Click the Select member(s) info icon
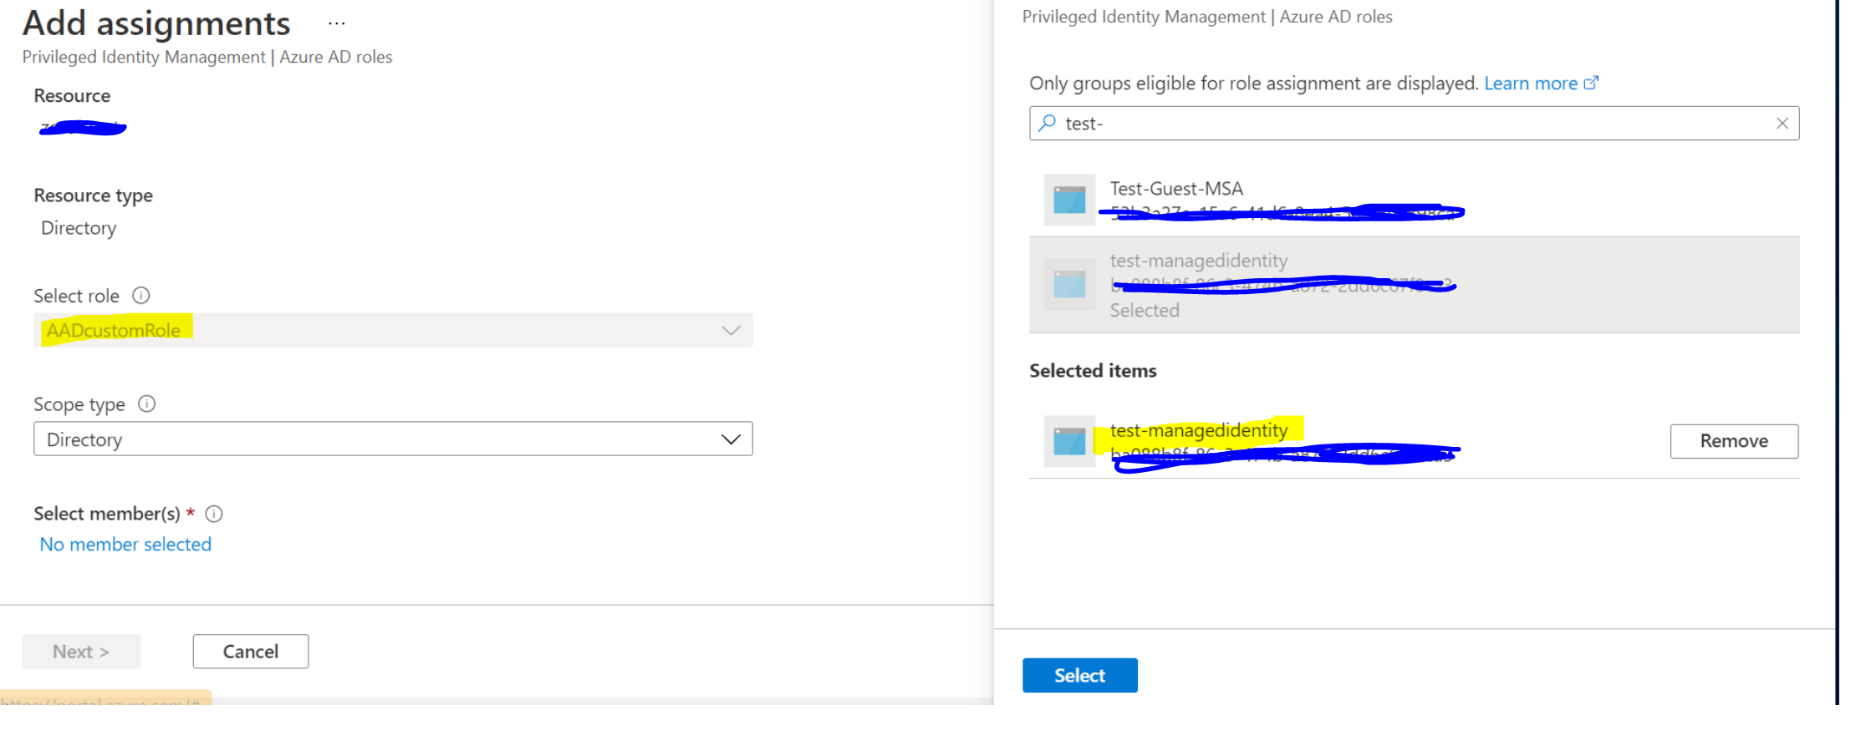Image resolution: width=1866 pixels, height=751 pixels. click(x=214, y=514)
